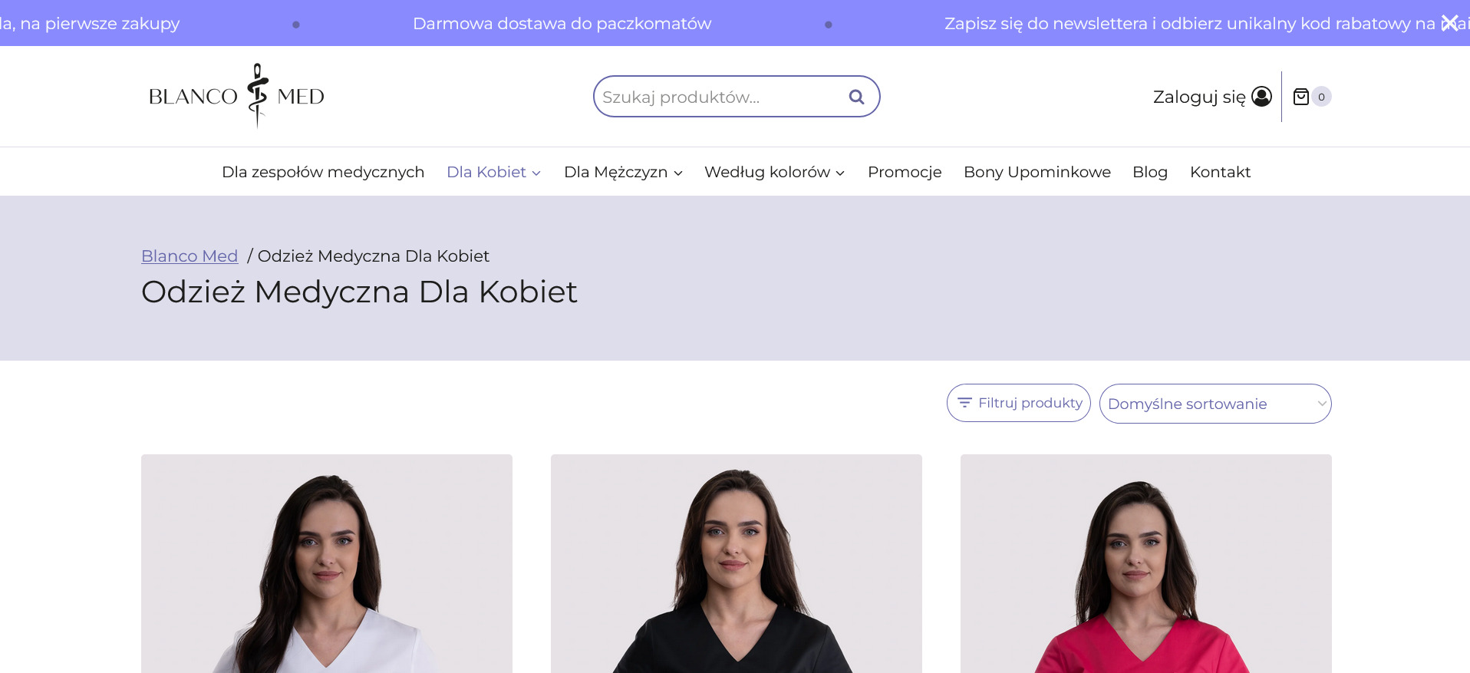Image resolution: width=1470 pixels, height=673 pixels.
Task: Click the user account avatar icon
Action: tap(1261, 96)
